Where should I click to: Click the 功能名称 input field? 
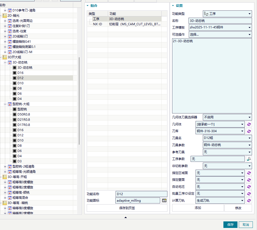(x=141, y=194)
